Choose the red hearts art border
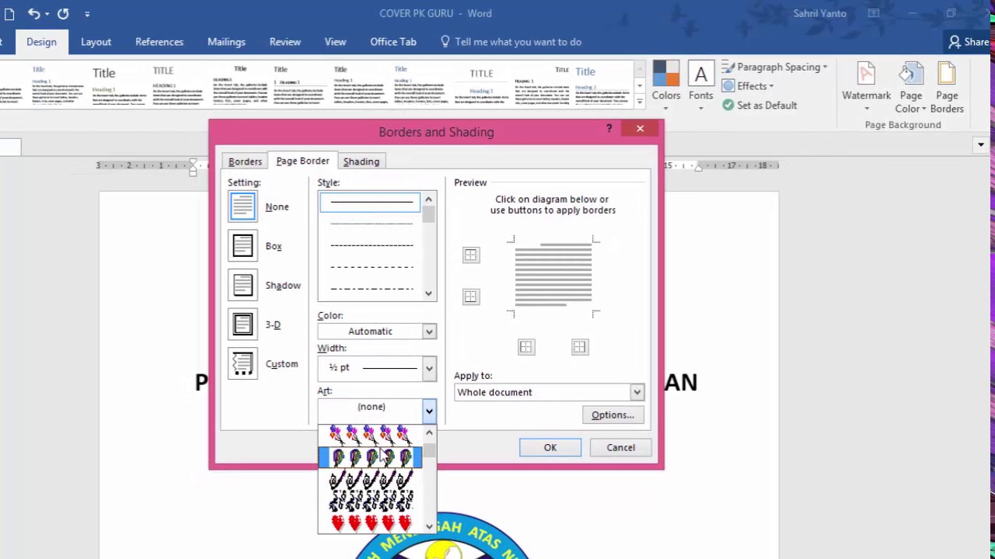 coord(371,523)
